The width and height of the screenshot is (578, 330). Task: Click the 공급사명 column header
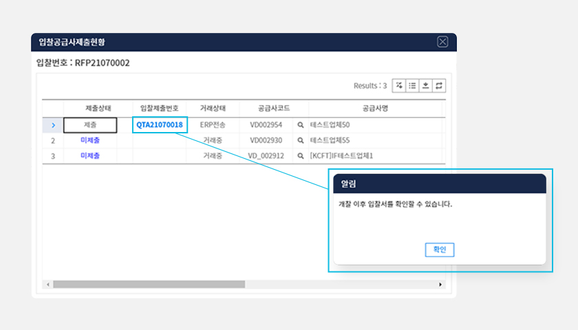[376, 108]
